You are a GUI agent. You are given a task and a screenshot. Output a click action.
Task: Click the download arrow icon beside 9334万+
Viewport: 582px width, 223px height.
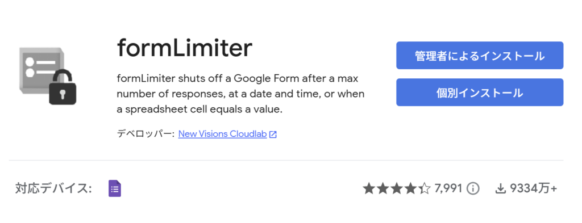point(501,189)
